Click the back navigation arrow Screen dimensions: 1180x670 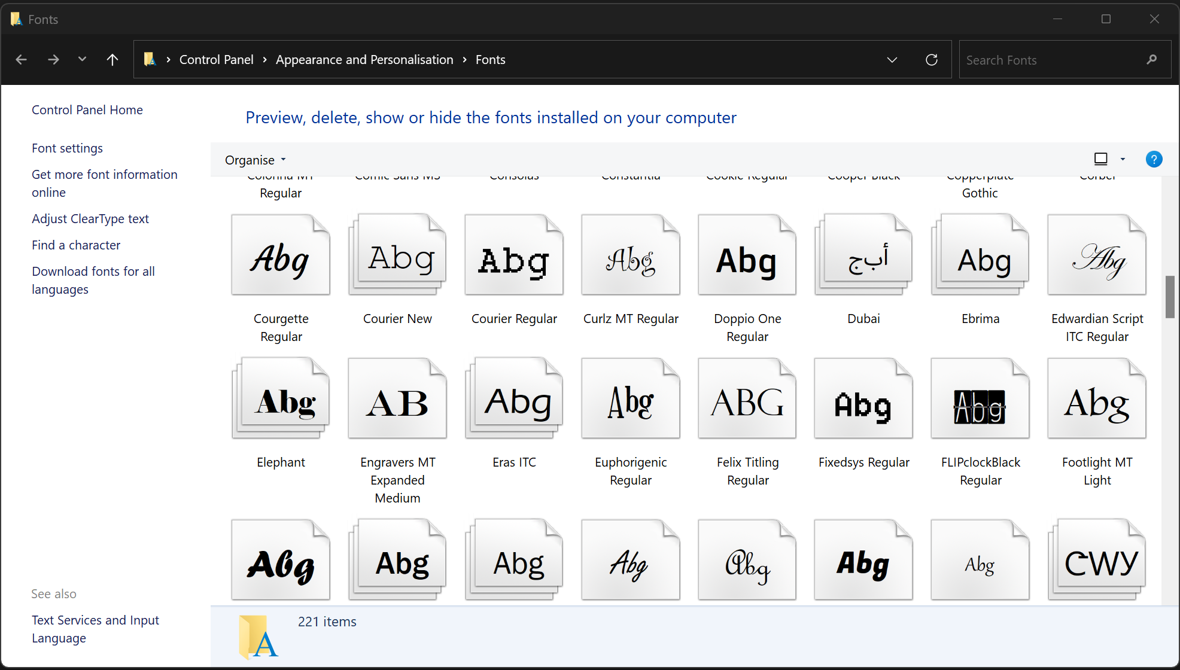[x=22, y=60]
